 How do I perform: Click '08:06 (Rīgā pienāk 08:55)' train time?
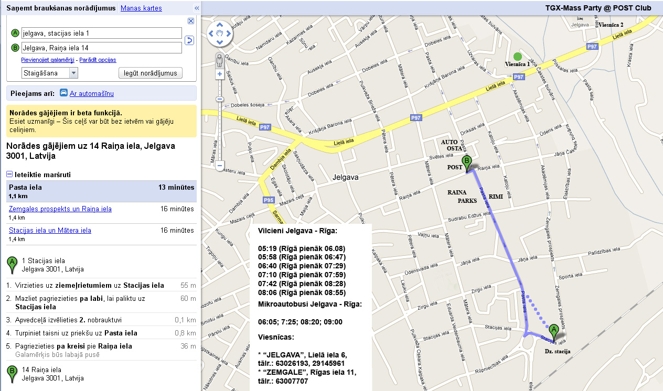click(302, 292)
